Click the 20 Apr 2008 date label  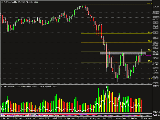[69, 118]
